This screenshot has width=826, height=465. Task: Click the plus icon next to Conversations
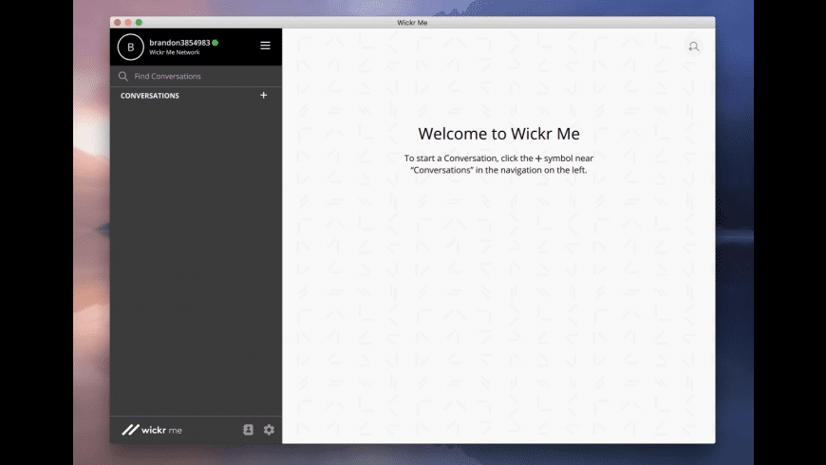[x=263, y=95]
